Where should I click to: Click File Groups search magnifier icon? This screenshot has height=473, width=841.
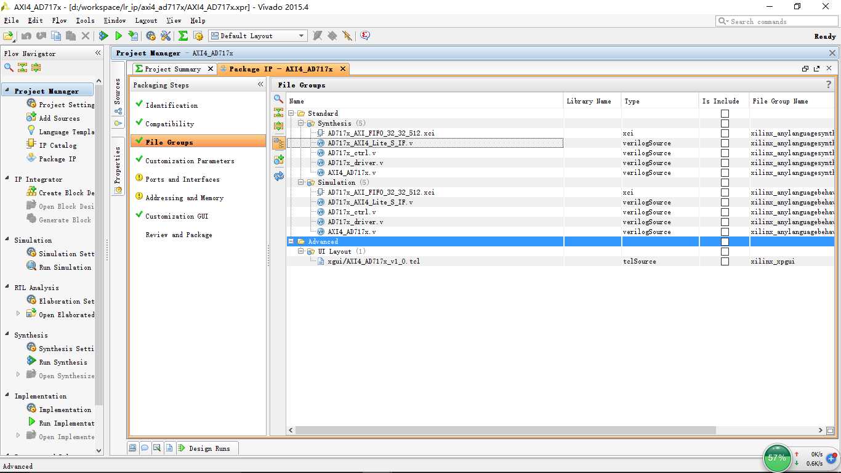pos(278,99)
